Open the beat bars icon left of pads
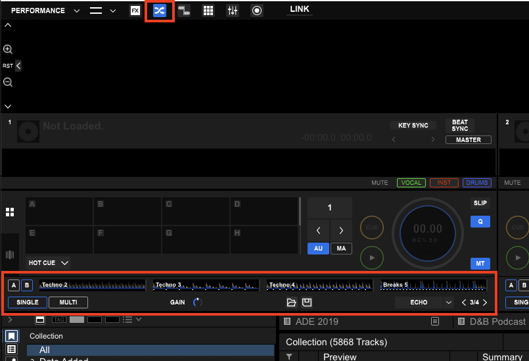This screenshot has width=529, height=361. pyautogui.click(x=10, y=254)
